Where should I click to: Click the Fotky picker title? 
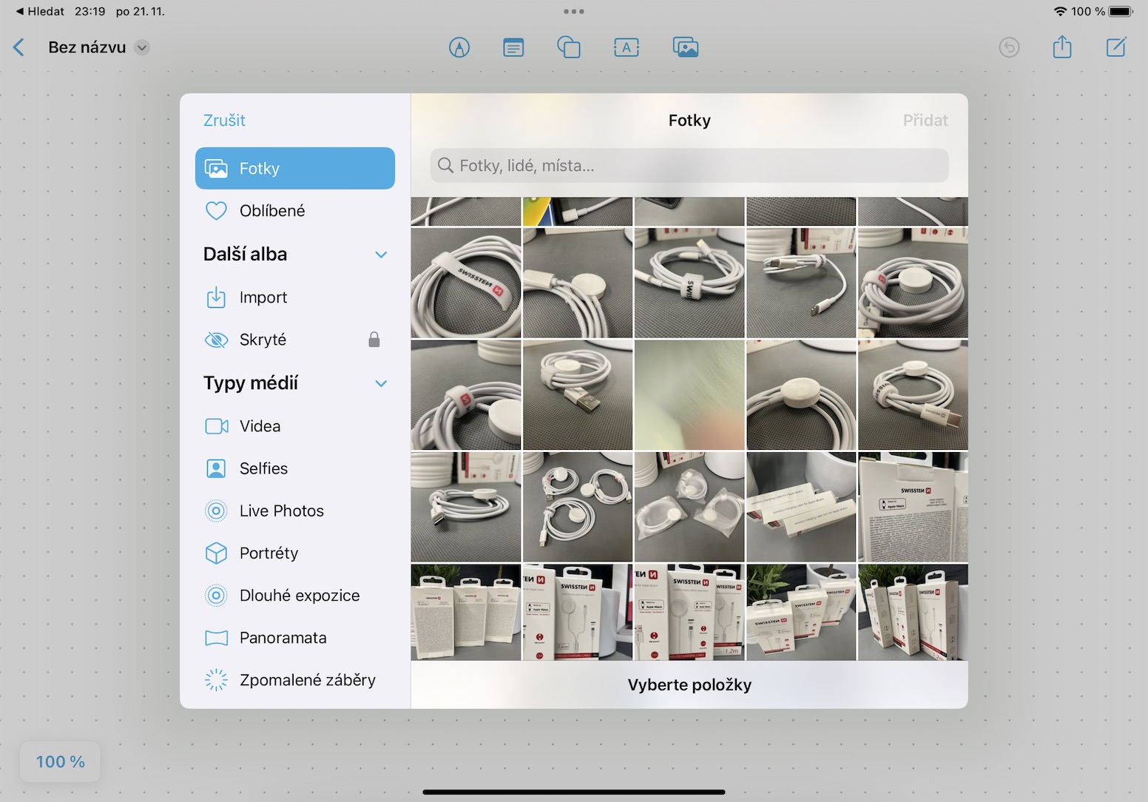(x=689, y=120)
